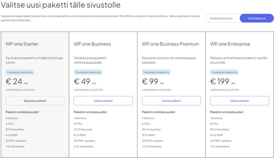Image resolution: width=274 pixels, height=158 pixels.
Task: Switch to Kuukausilaskutus billing
Action: 221,18
